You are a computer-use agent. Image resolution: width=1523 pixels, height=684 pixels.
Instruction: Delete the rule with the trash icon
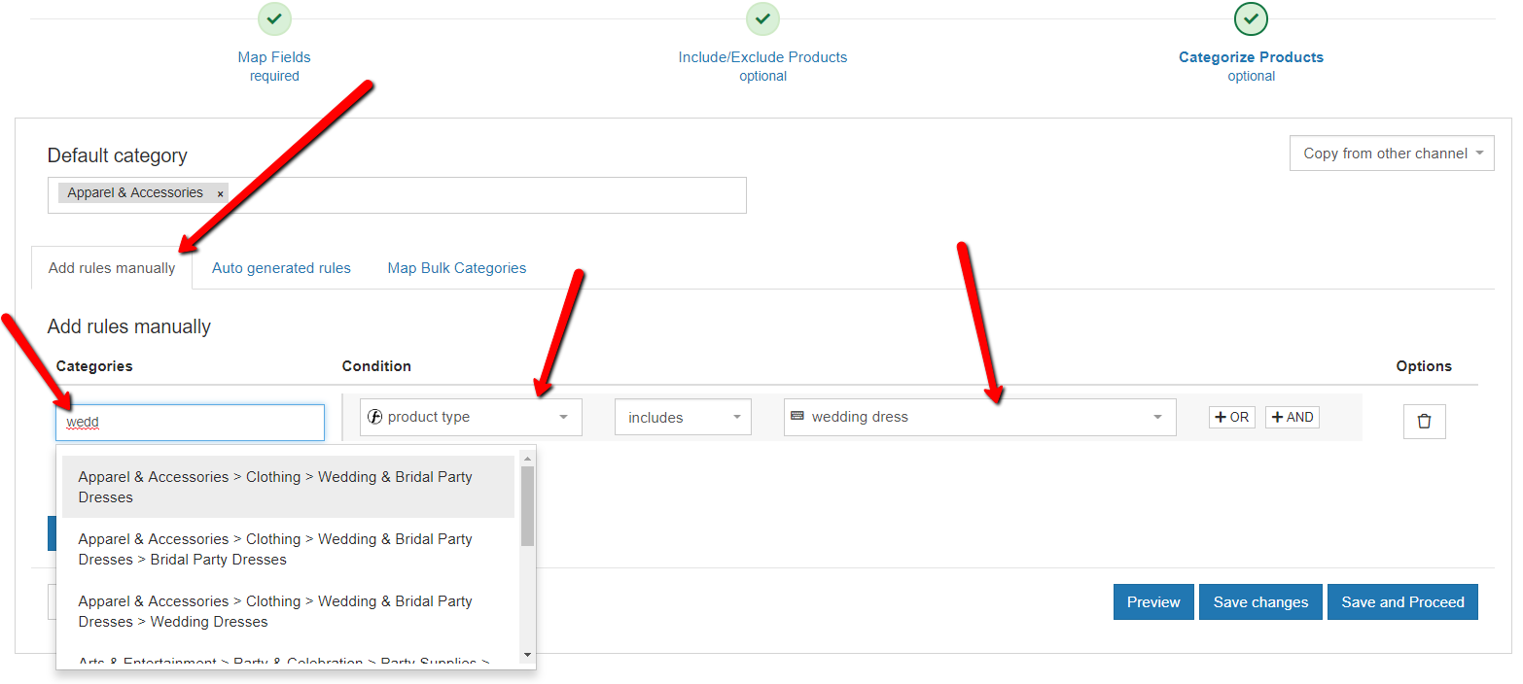tap(1424, 421)
